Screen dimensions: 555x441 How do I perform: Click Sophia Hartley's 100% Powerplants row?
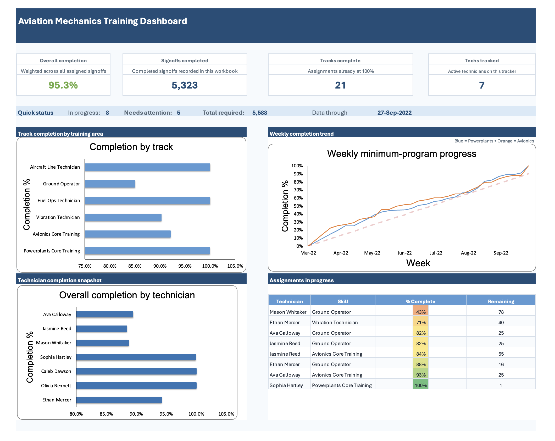pos(420,385)
